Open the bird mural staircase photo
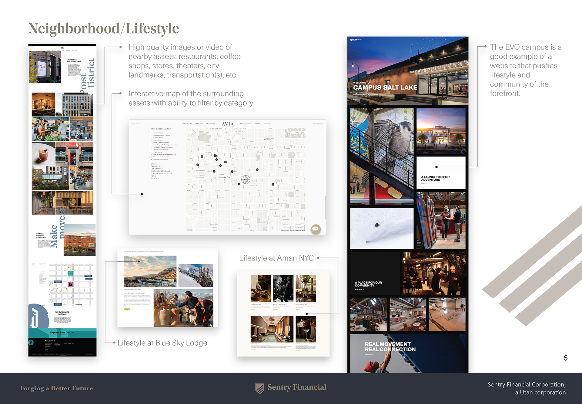Screen dimensions: 582x404 382,156
